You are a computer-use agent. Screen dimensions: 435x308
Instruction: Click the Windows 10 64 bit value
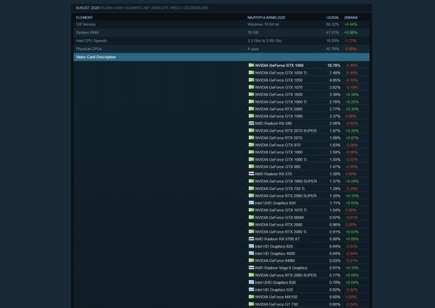coord(264,25)
